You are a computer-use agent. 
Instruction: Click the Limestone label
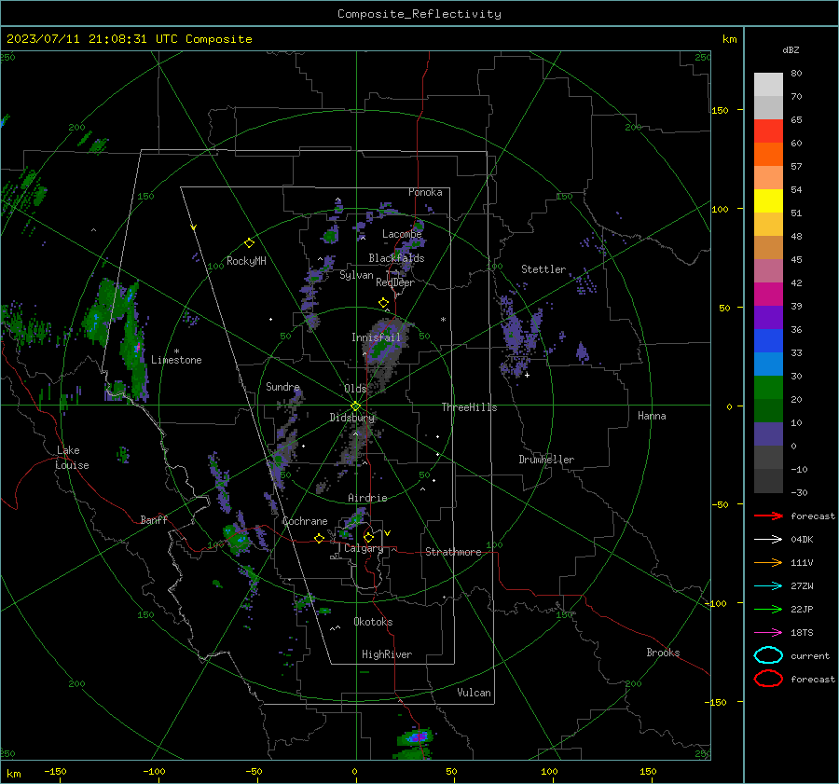176,360
